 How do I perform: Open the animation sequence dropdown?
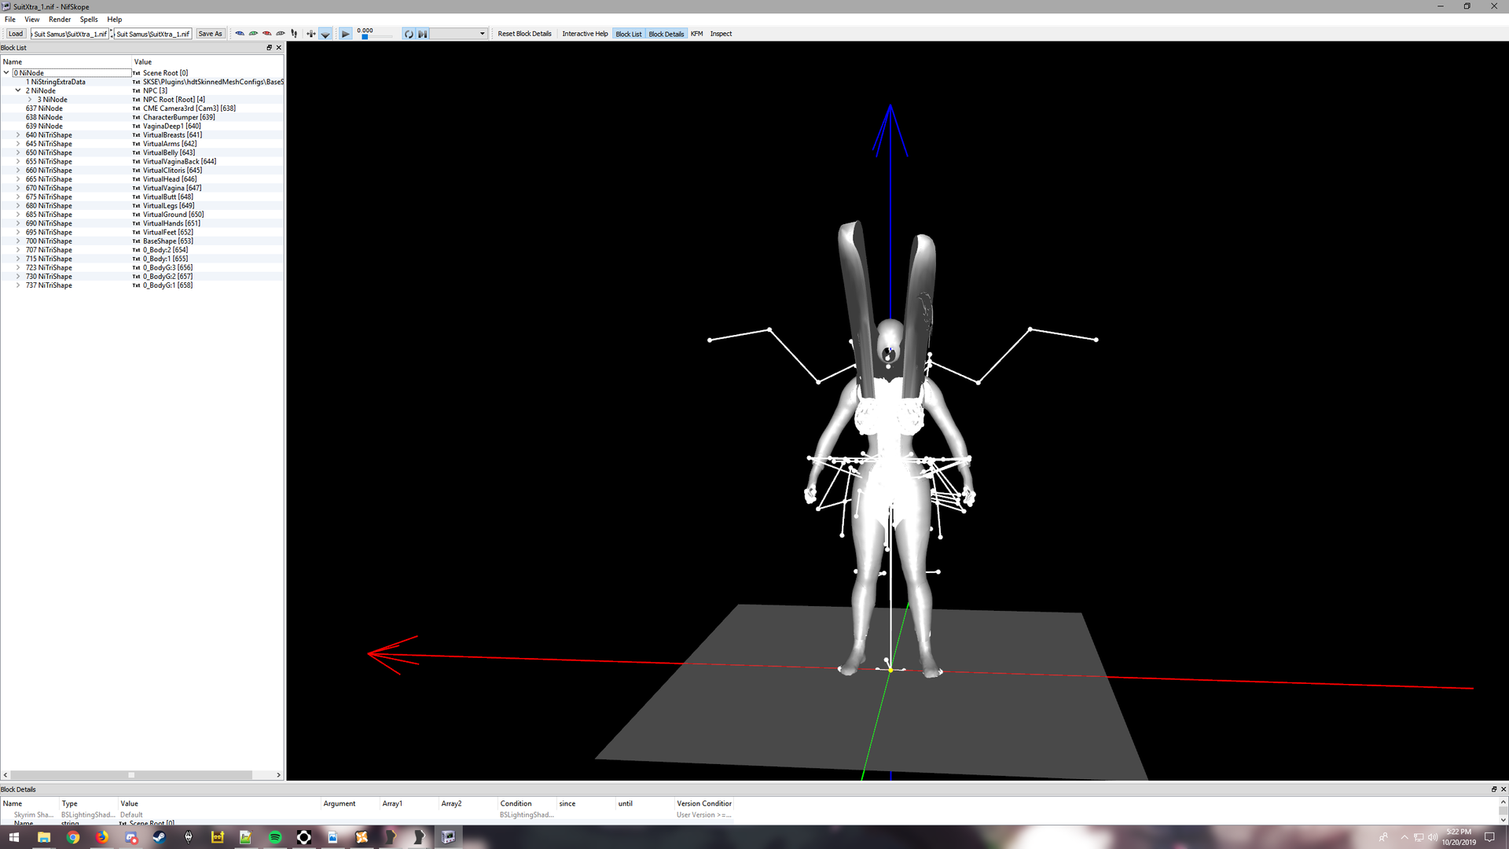pyautogui.click(x=459, y=34)
